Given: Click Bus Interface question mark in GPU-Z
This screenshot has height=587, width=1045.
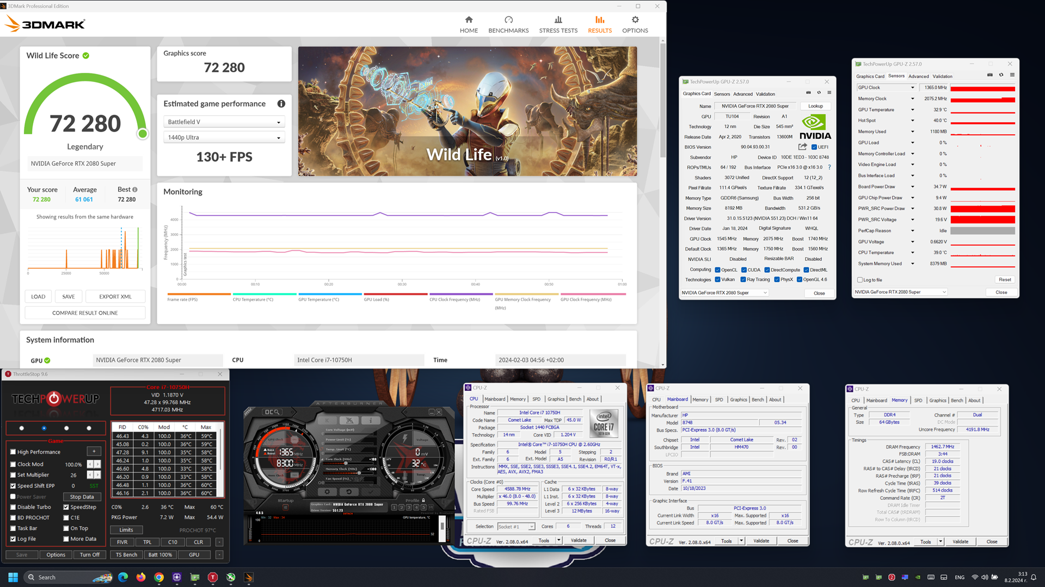Looking at the screenshot, I should [829, 167].
